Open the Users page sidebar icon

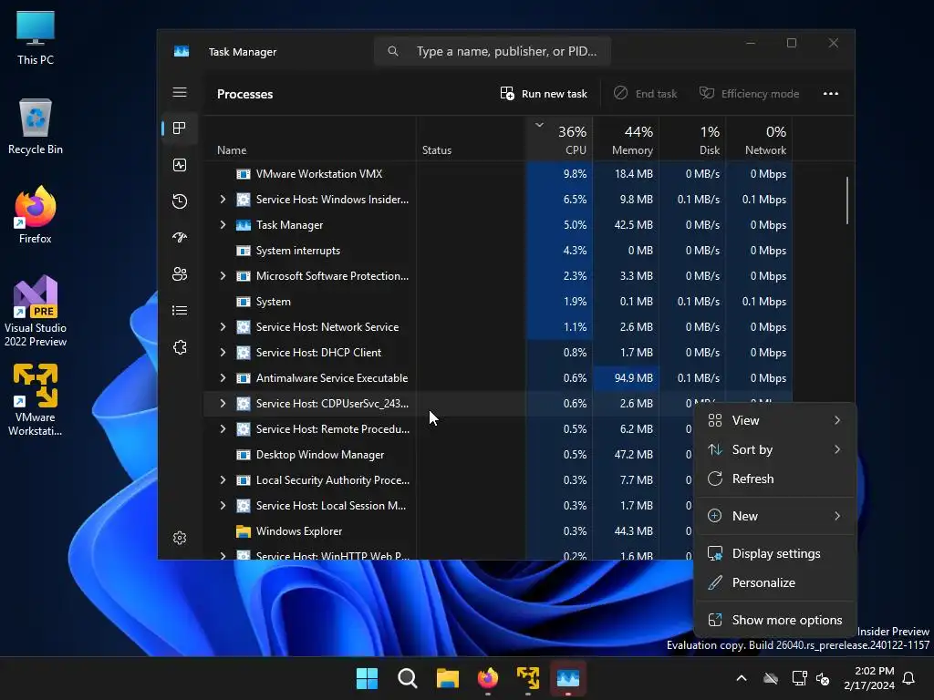180,273
